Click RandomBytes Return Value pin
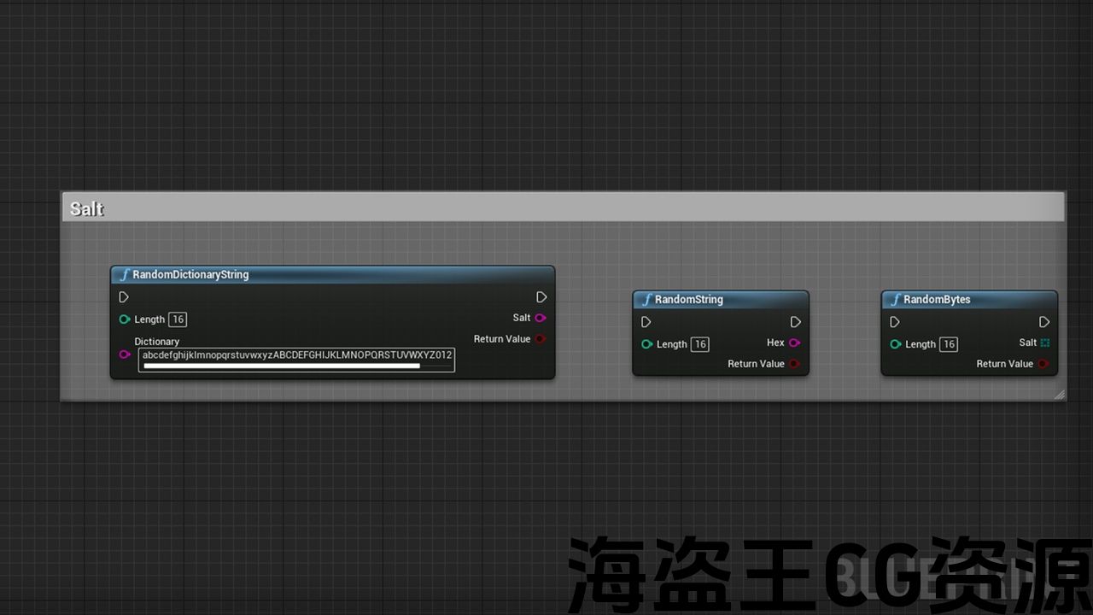Image resolution: width=1093 pixels, height=615 pixels. [1043, 364]
